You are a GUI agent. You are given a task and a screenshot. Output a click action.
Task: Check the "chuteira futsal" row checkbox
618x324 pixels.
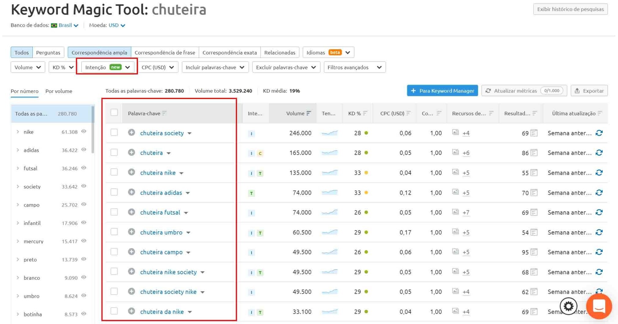pos(114,212)
